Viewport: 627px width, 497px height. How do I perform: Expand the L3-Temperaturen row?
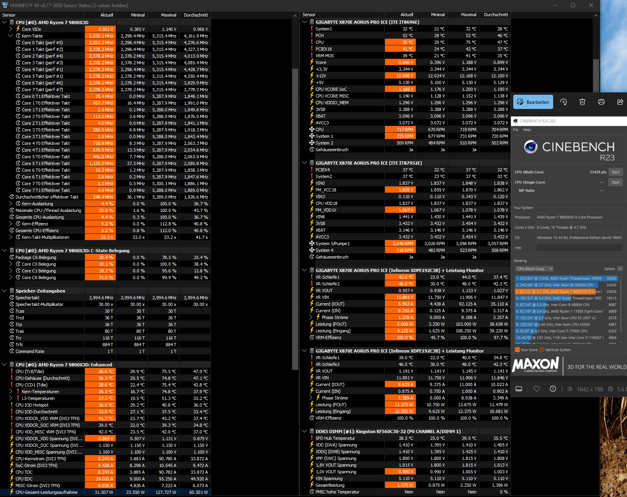tap(11, 398)
